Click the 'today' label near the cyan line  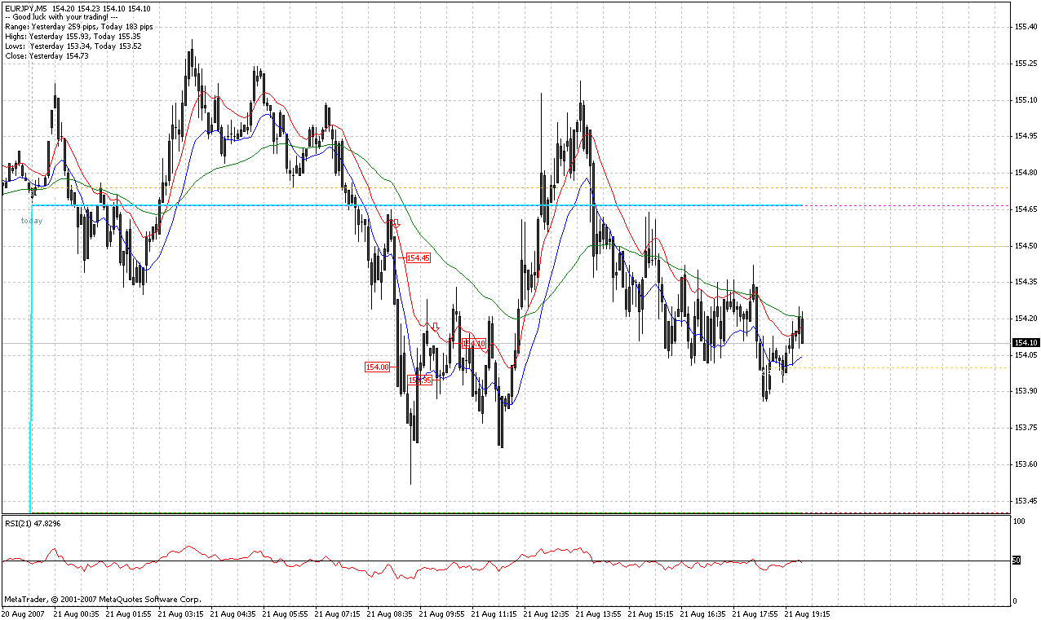pos(32,221)
